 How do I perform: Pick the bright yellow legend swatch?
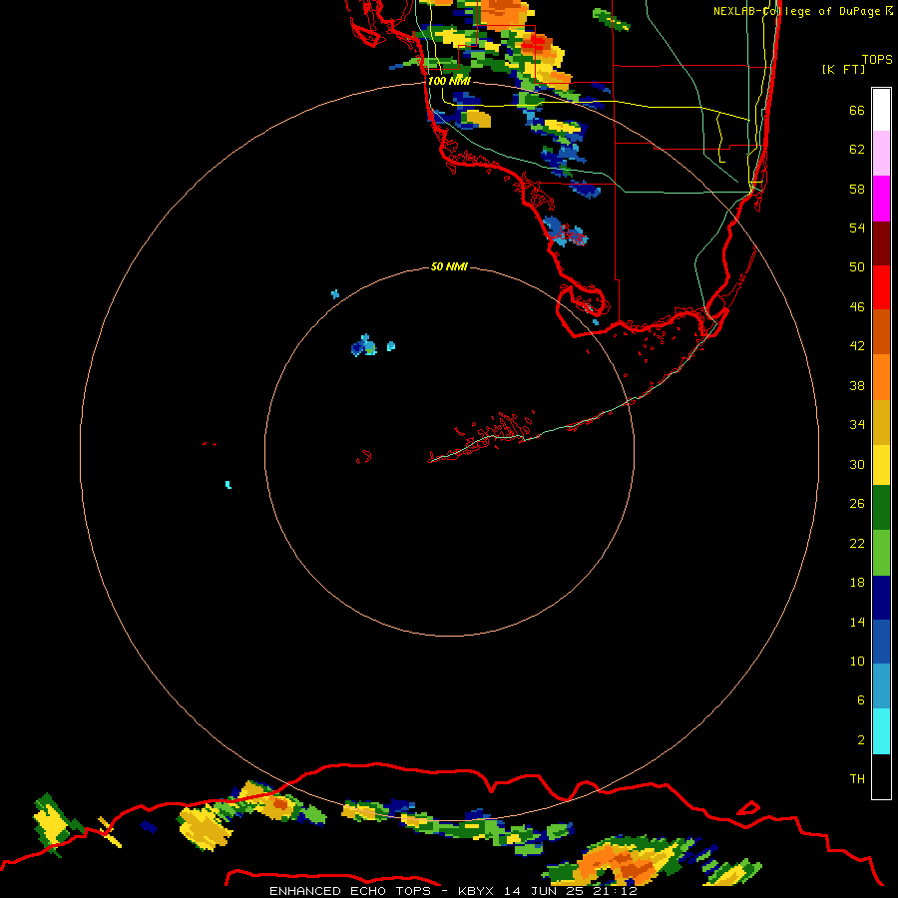coord(881,465)
